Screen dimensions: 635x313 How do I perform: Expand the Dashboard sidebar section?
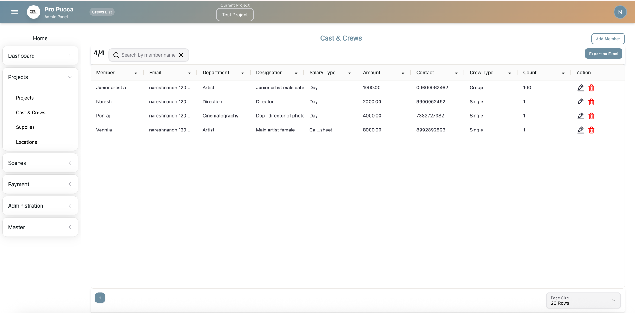[40, 56]
